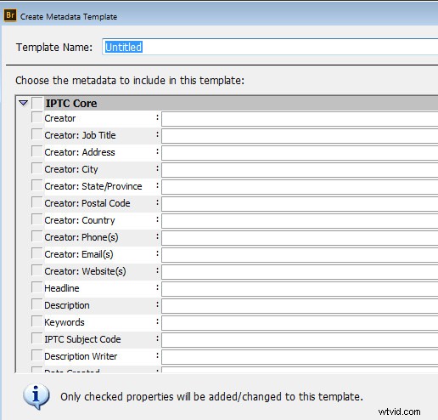The height and width of the screenshot is (420, 438).
Task: Enable the Creator checkbox
Action: [37, 117]
